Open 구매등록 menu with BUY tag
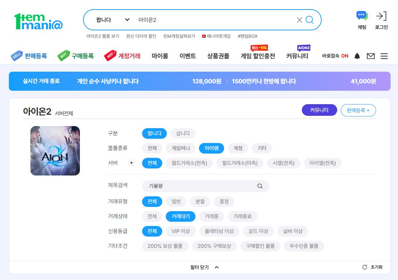 coord(76,56)
